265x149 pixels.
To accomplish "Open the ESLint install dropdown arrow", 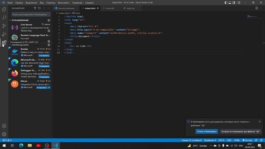I will (x=49, y=88).
